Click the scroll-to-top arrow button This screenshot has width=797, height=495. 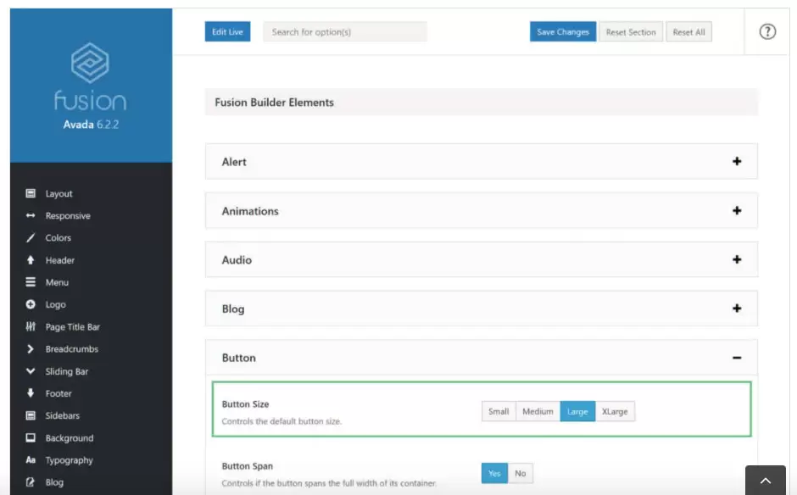click(766, 481)
